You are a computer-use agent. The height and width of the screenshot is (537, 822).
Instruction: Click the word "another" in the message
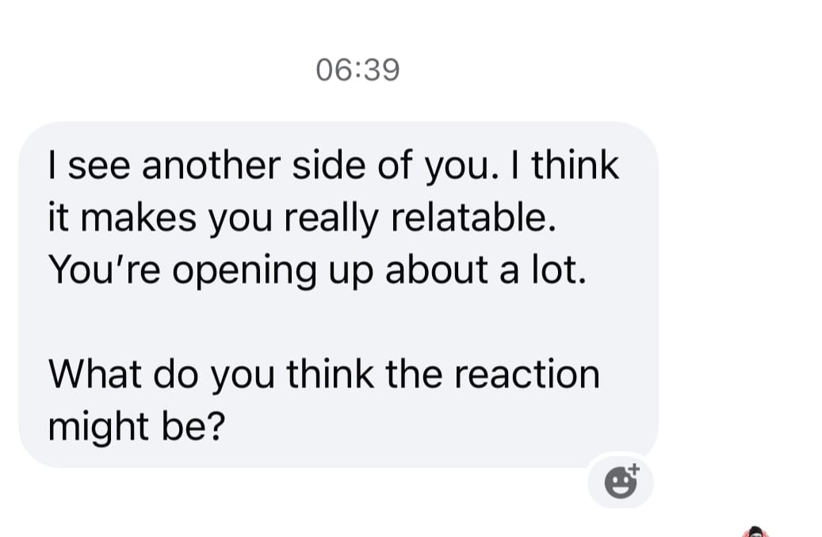tap(212, 165)
